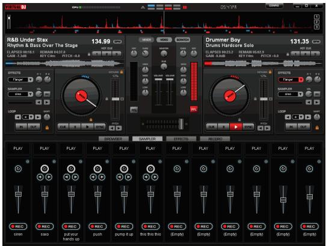Click the master volume knob
Viewport: 326px width, 246px height.
click(x=164, y=54)
